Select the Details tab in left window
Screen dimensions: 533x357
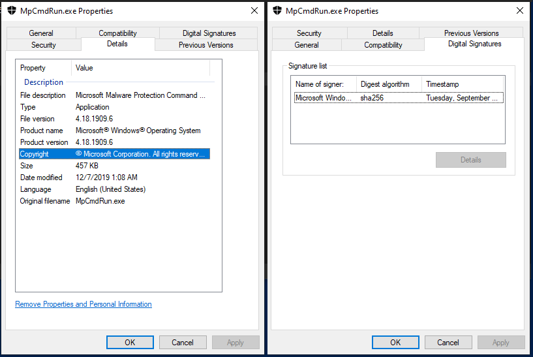[x=117, y=44]
